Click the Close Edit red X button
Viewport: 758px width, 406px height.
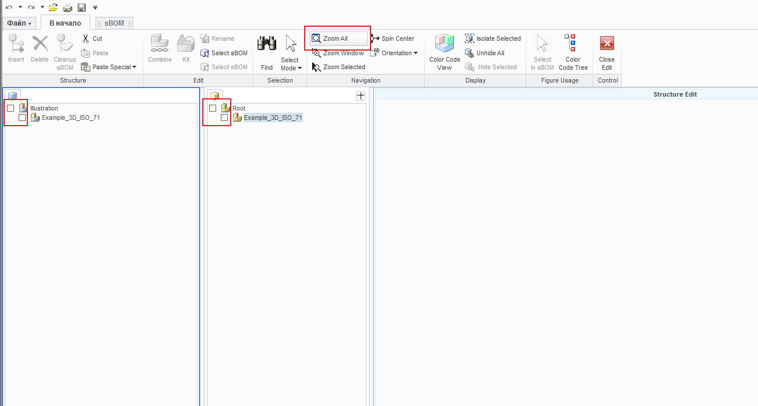coord(607,52)
